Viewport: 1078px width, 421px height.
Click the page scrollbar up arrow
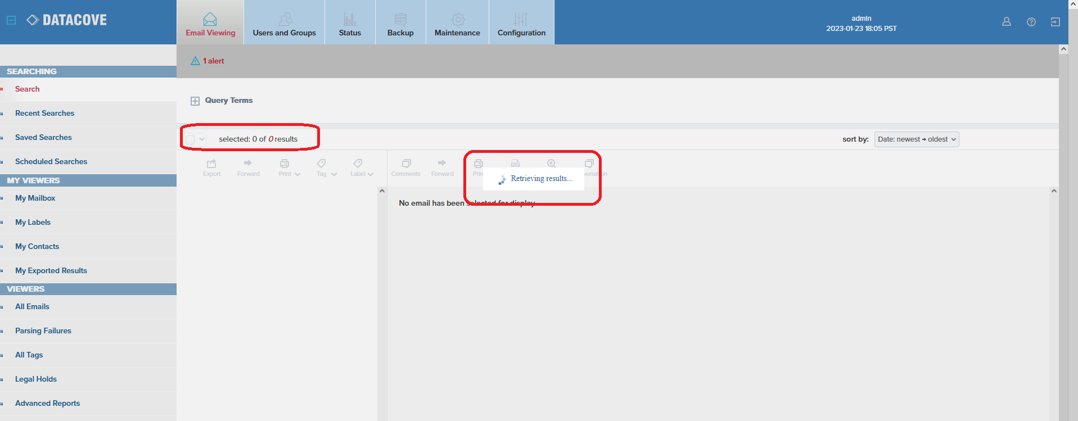click(1063, 49)
